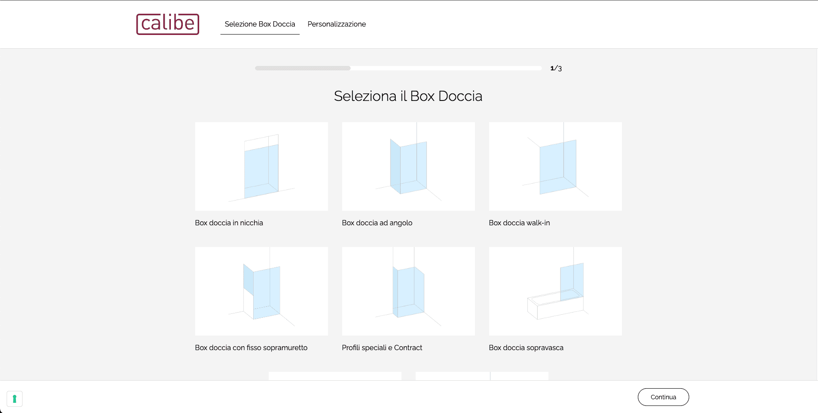
Task: Choose the Box doccia ad angolo illustration
Action: point(408,166)
